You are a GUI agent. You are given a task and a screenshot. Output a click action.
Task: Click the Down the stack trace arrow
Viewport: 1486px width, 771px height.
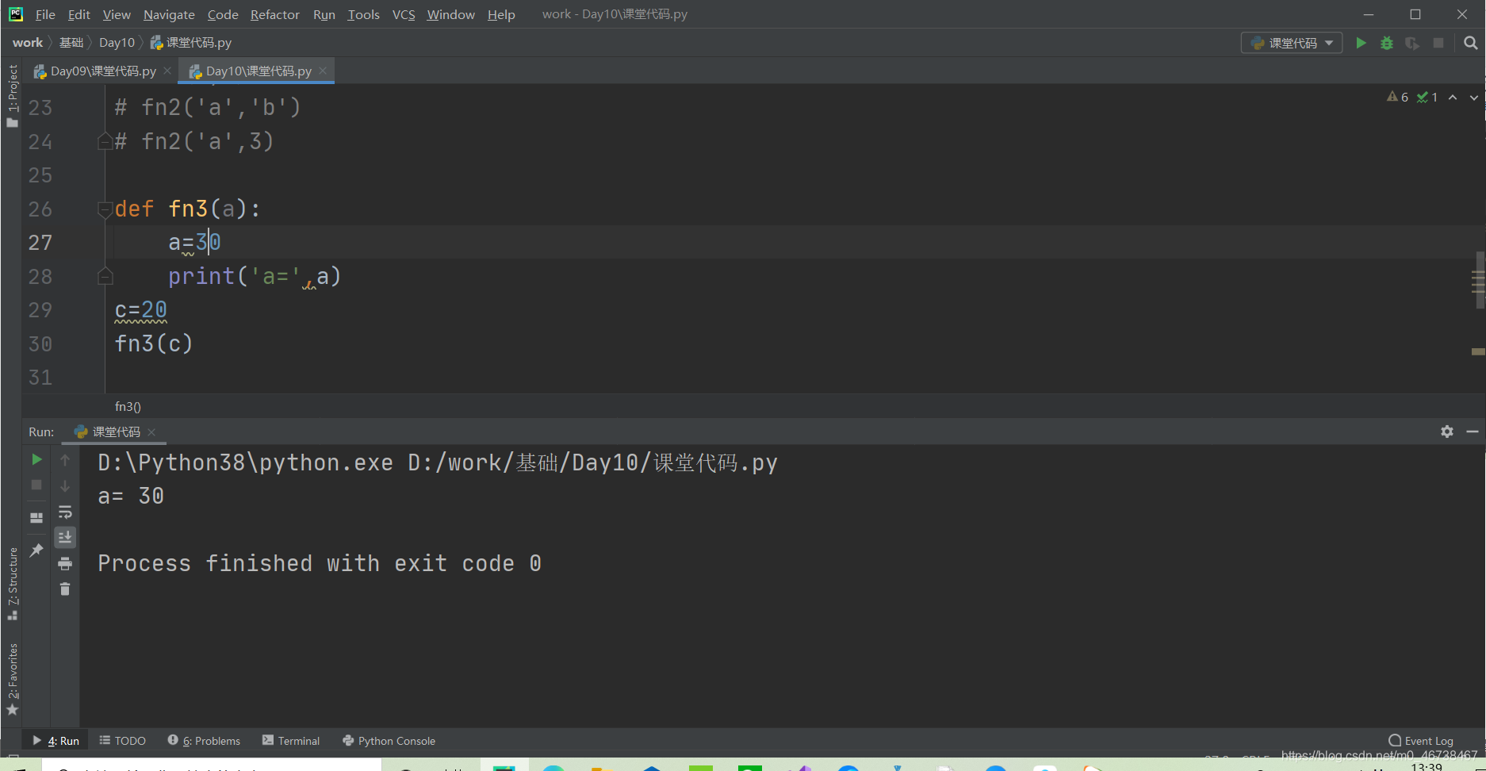[x=65, y=485]
